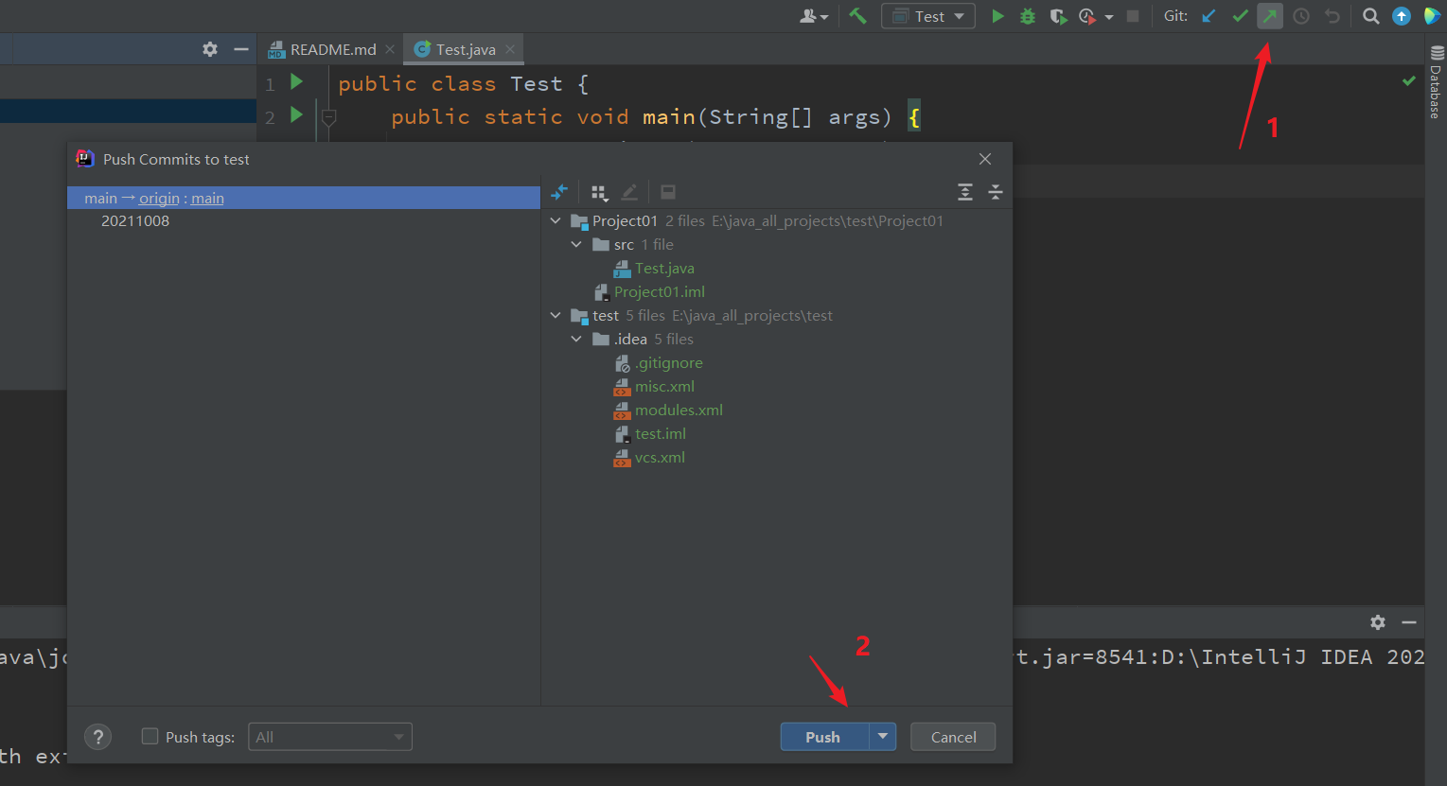This screenshot has height=786, width=1447.
Task: Click the Git commit checkmark icon
Action: tap(1240, 16)
